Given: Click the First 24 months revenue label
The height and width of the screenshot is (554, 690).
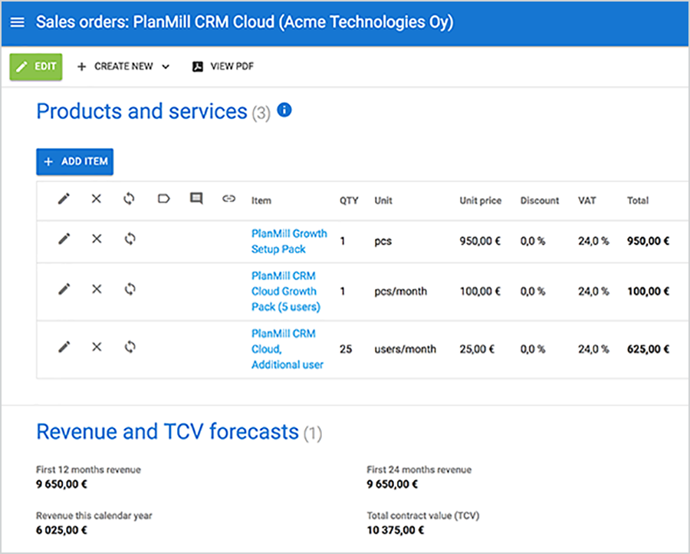Looking at the screenshot, I should click(x=419, y=470).
